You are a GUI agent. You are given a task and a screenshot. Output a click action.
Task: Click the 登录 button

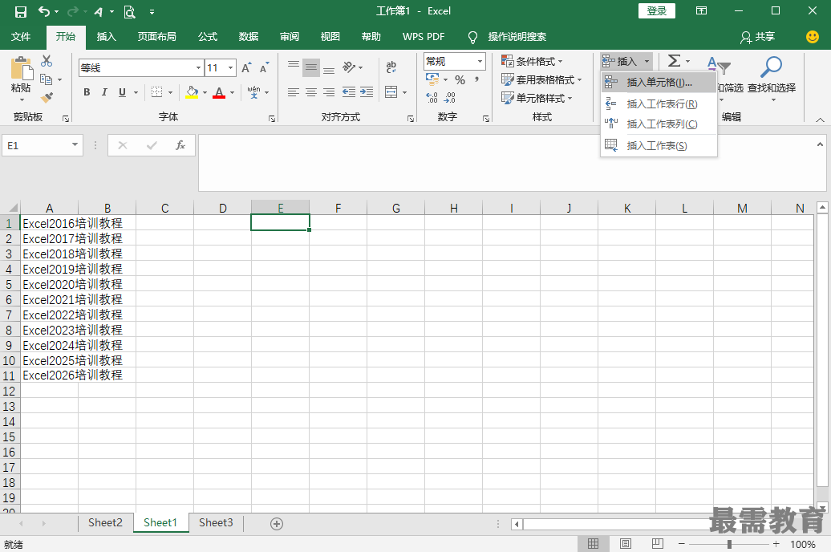[657, 11]
